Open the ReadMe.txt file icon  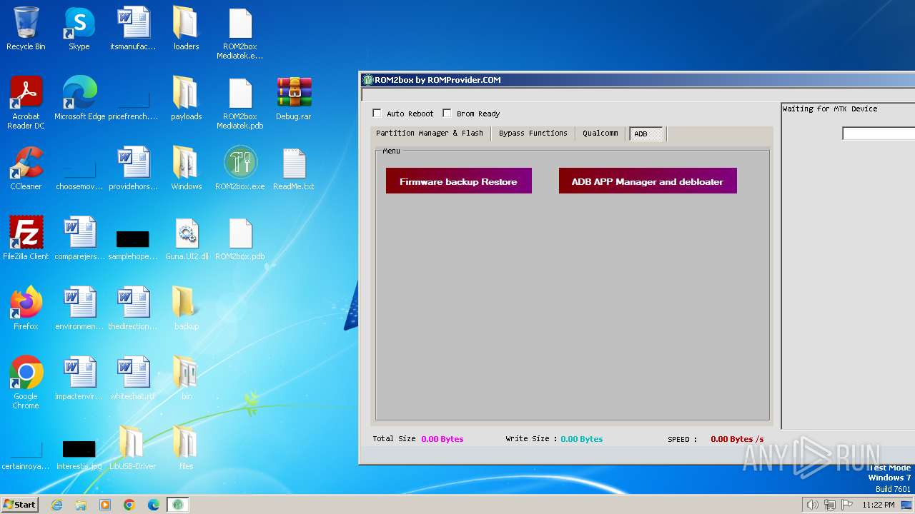pos(294,168)
